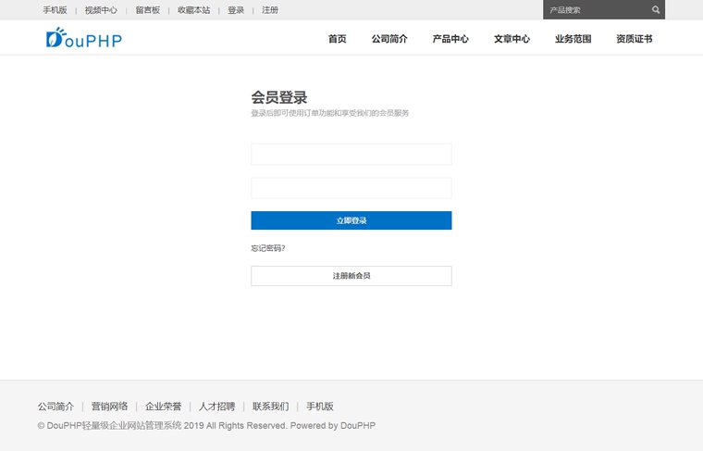Click the second login form input field
This screenshot has width=703, height=451.
(x=351, y=188)
